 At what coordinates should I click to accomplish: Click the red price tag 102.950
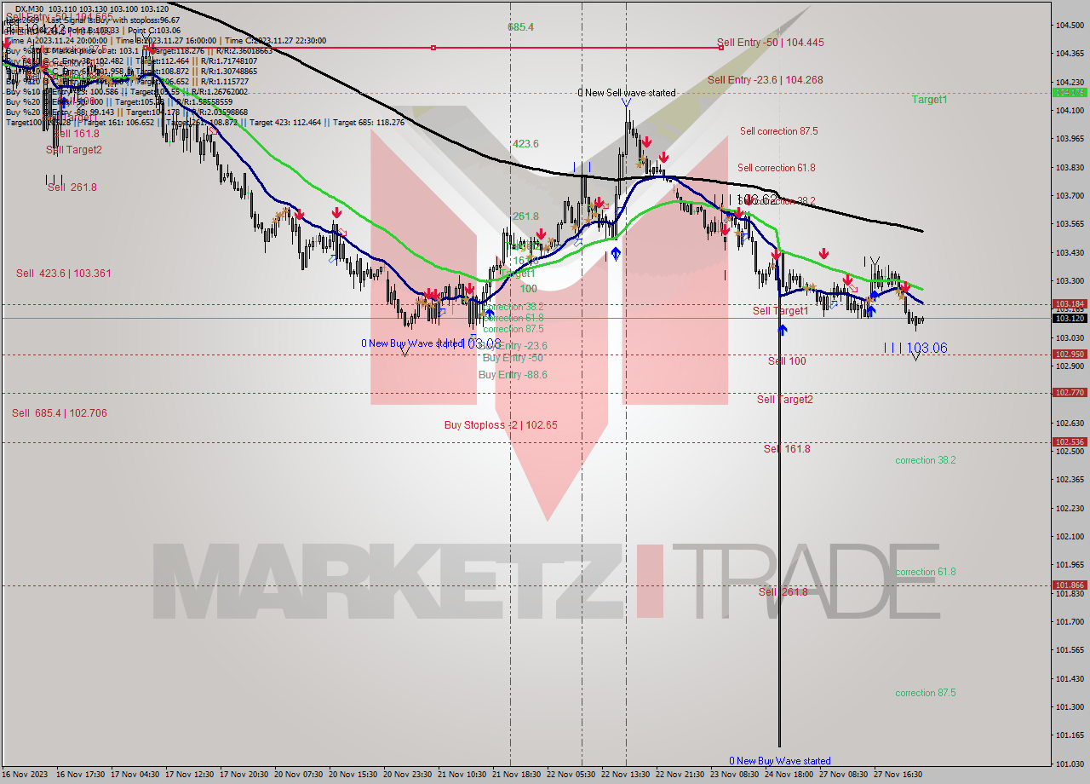tap(1070, 355)
